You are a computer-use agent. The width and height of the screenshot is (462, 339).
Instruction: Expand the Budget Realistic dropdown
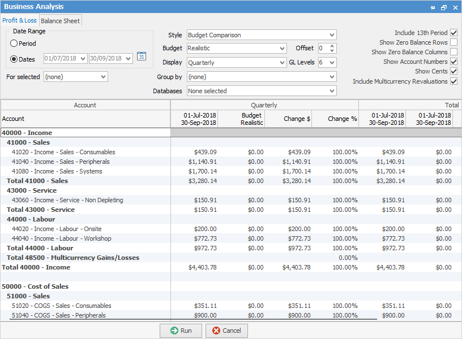[x=282, y=49]
